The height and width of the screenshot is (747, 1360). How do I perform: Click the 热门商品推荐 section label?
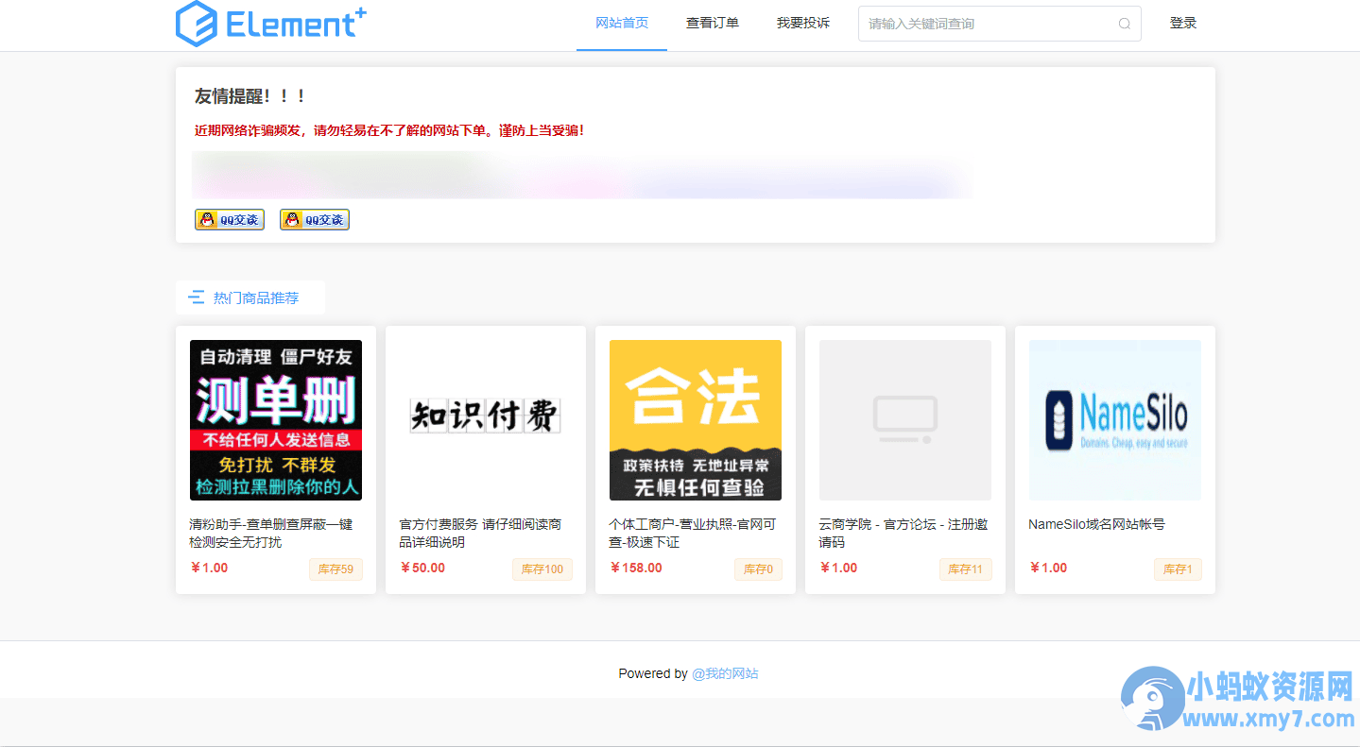[x=256, y=297]
